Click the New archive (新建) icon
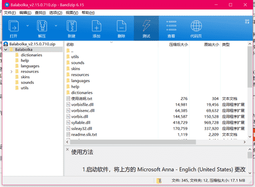255x187 pixels. (x=72, y=26)
